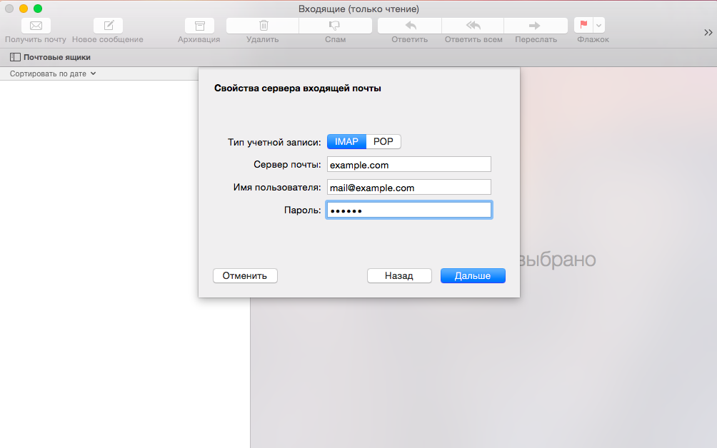Screen dimensions: 717x448
Task: Show hidden toolbar items via double chevron
Action: (x=708, y=33)
